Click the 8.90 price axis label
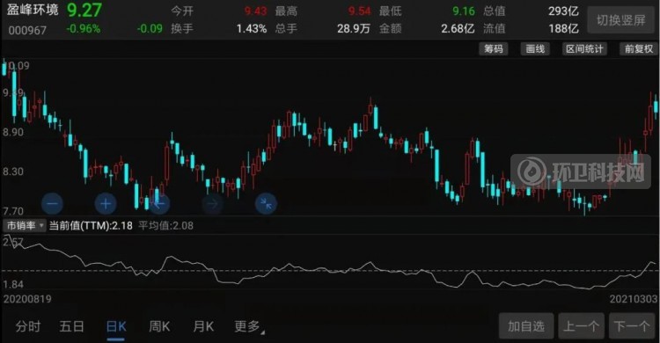660x343 pixels. (x=13, y=132)
